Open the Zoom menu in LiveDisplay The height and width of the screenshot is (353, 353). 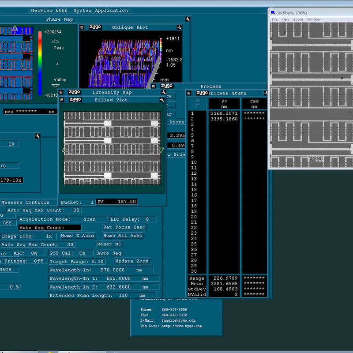tap(298, 19)
